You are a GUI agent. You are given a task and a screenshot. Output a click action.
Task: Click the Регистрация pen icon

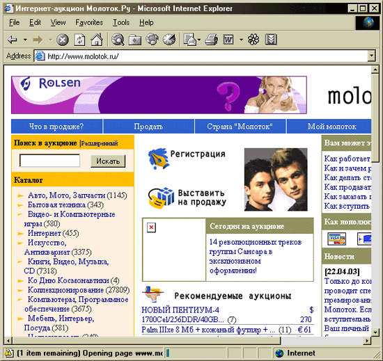(158, 159)
